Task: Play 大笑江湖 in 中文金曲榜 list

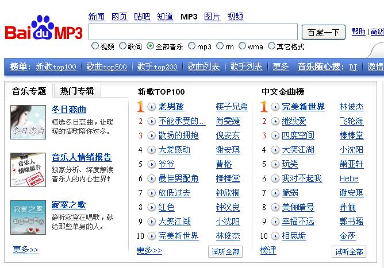Action: pos(275,150)
